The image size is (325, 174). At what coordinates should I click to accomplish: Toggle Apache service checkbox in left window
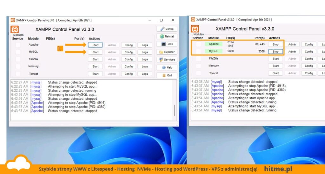18,45
